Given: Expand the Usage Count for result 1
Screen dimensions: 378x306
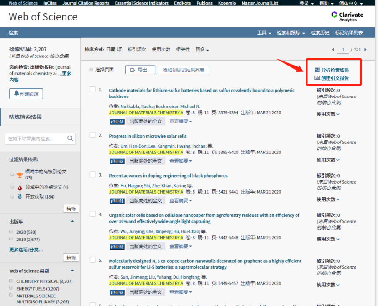Looking at the screenshot, I should [x=328, y=114].
